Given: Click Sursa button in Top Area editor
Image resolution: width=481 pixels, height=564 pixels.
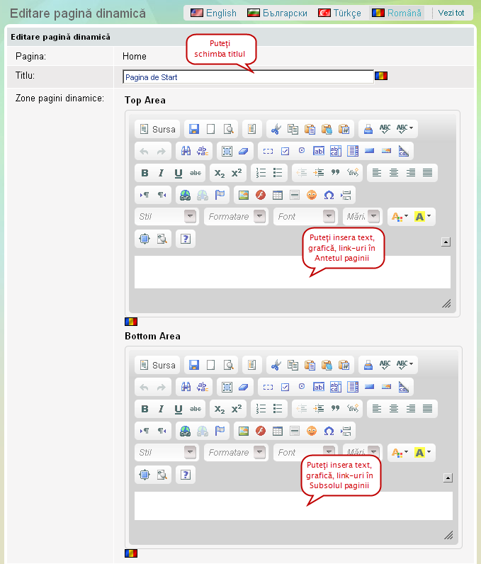Looking at the screenshot, I should click(157, 129).
